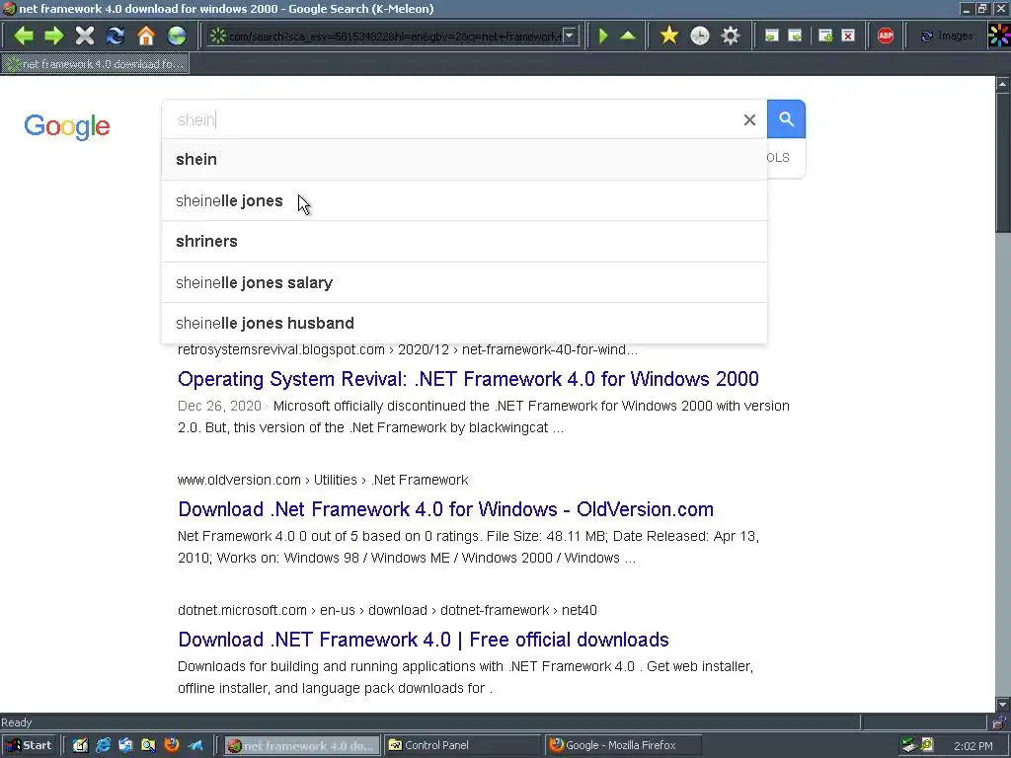This screenshot has width=1011, height=758.
Task: Click the green up-level arrow
Action: [628, 36]
